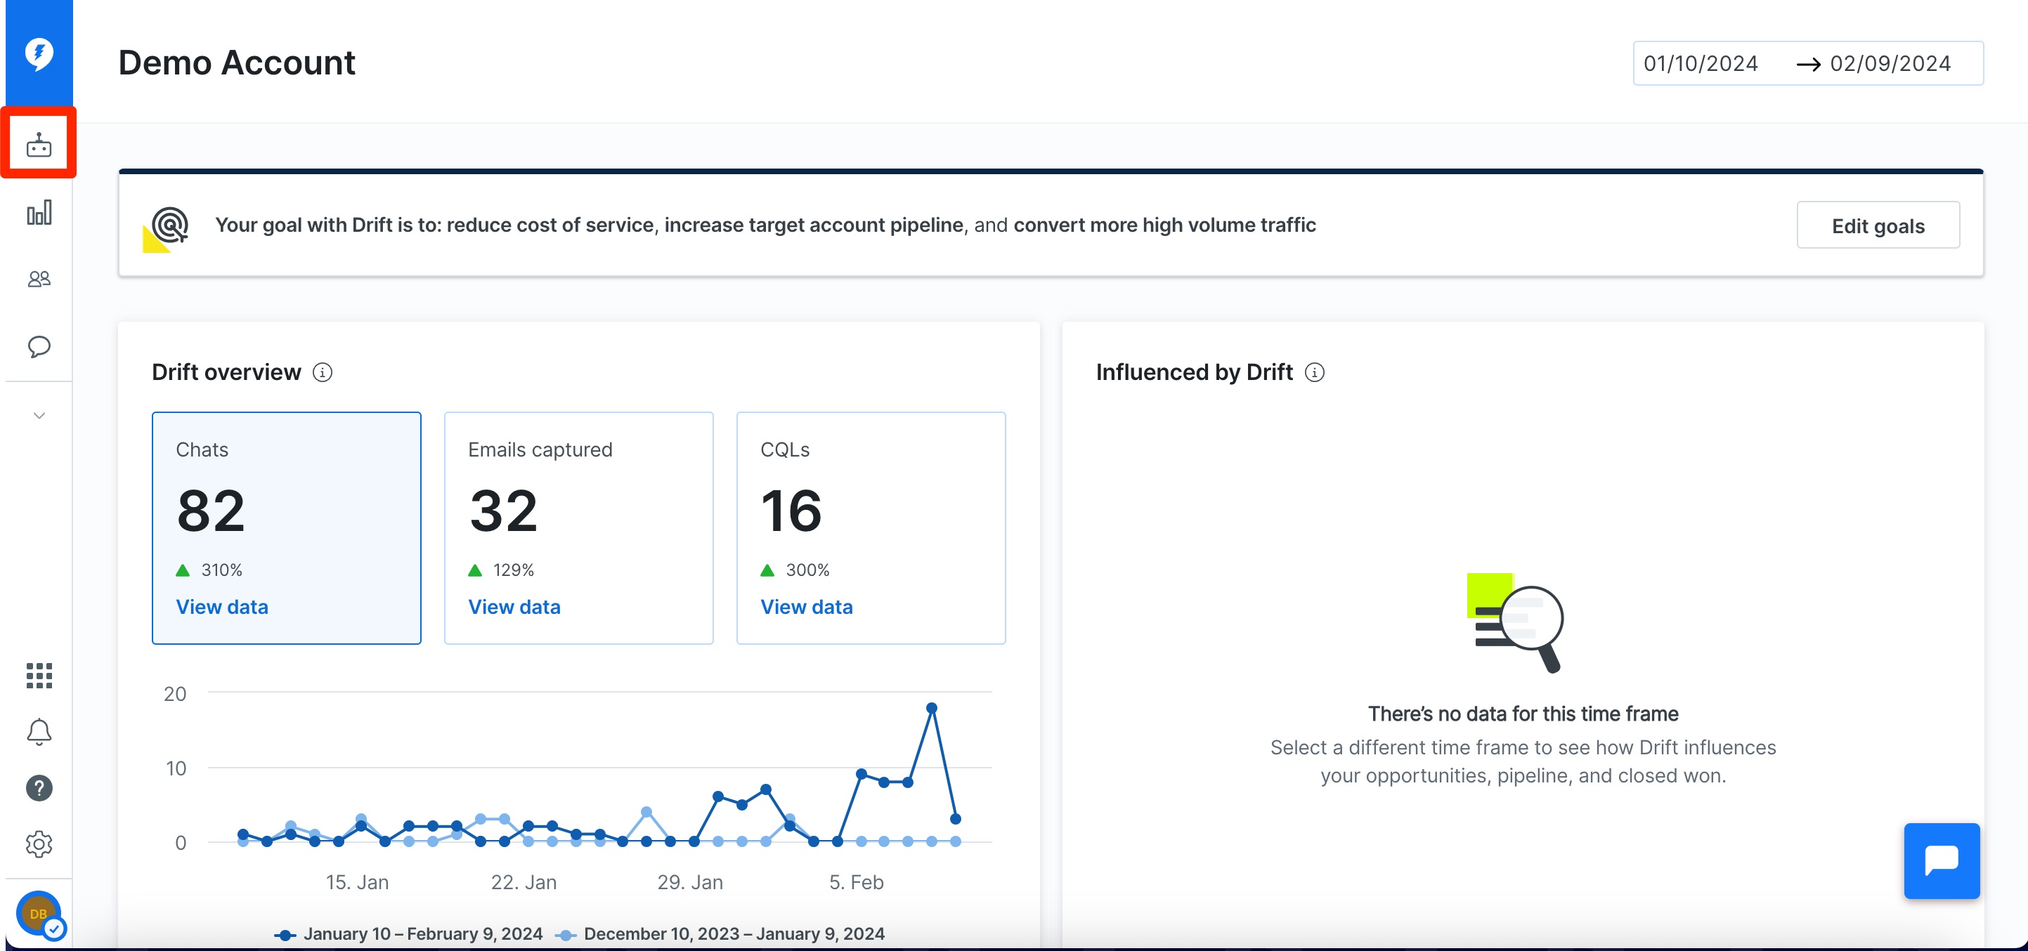Open the Contacts people icon
Screen dimensions: 2028x951
click(x=39, y=280)
